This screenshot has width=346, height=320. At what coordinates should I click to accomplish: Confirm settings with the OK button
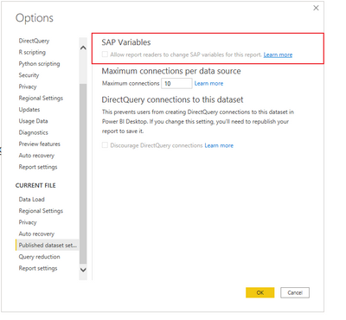[260, 292]
